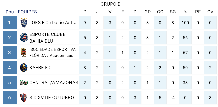Click the KAFRE F.C team crest
Viewport: 218px width, 107px height.
coord(24,67)
